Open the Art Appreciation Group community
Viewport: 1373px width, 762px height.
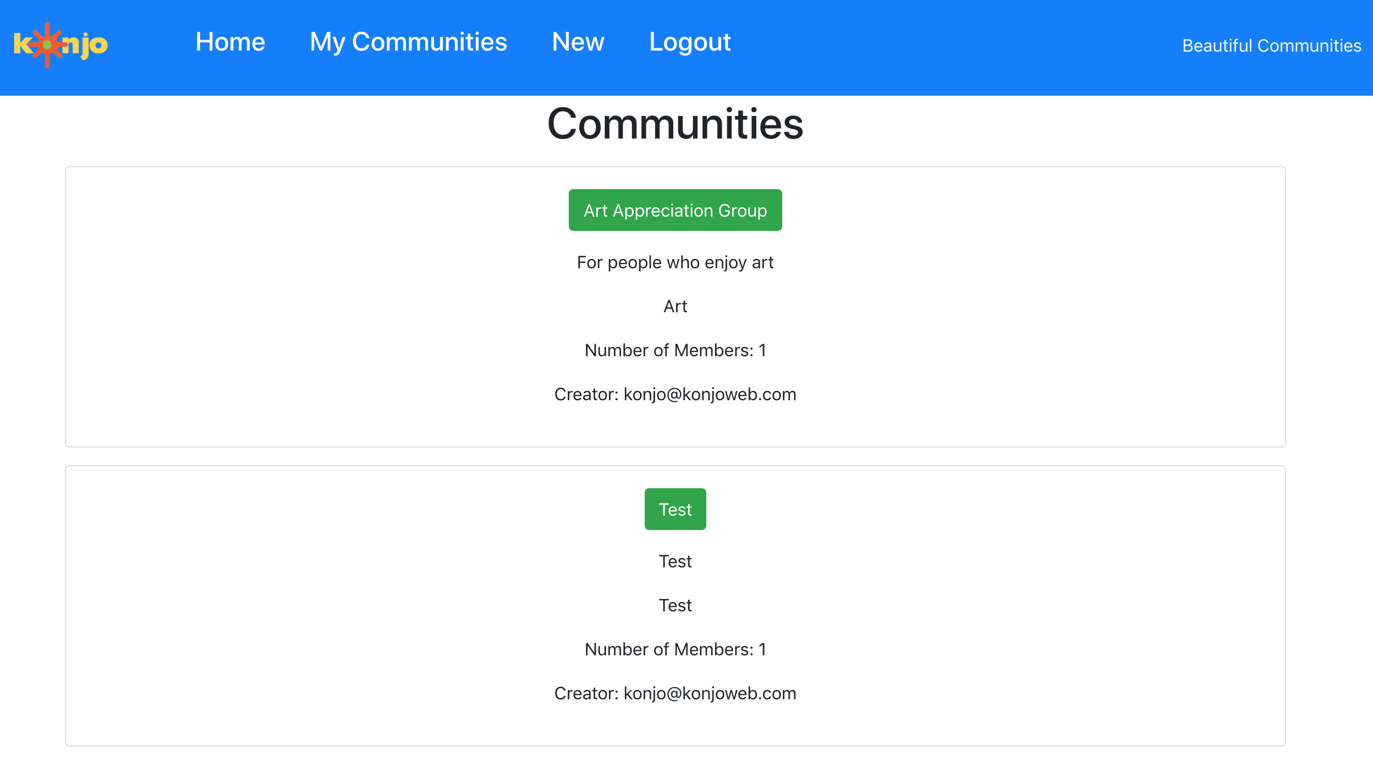(675, 210)
